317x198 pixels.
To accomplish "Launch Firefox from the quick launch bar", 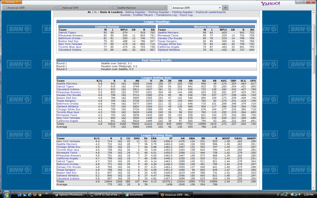I will (35, 195).
